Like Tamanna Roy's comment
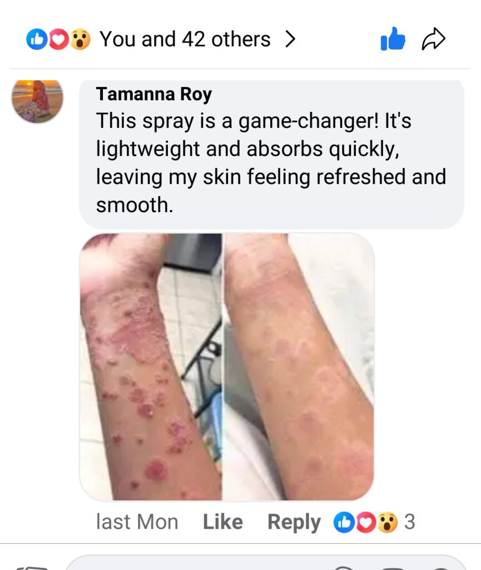This screenshot has width=481, height=570. (x=222, y=522)
